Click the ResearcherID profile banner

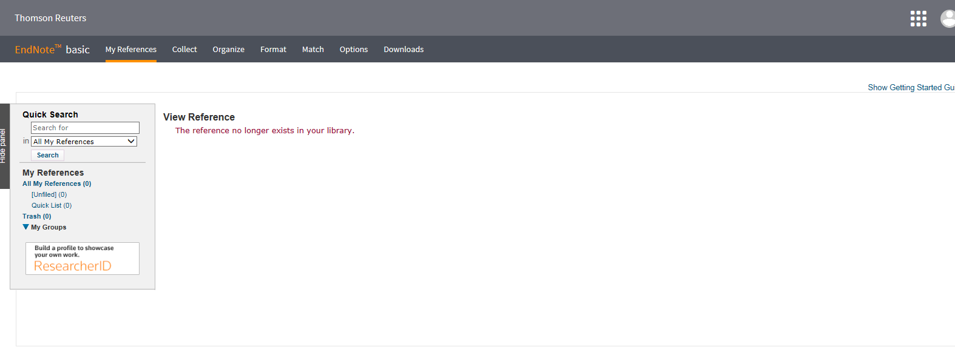coord(83,259)
